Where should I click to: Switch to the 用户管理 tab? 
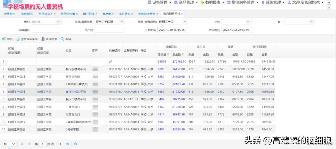(x=89, y=14)
